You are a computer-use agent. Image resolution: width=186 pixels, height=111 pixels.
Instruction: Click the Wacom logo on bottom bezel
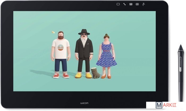pyautogui.click(x=84, y=103)
